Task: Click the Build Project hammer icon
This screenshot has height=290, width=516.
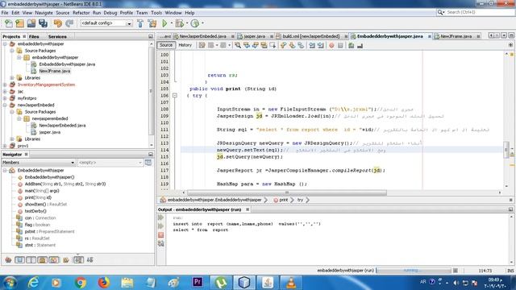Action: (x=140, y=23)
